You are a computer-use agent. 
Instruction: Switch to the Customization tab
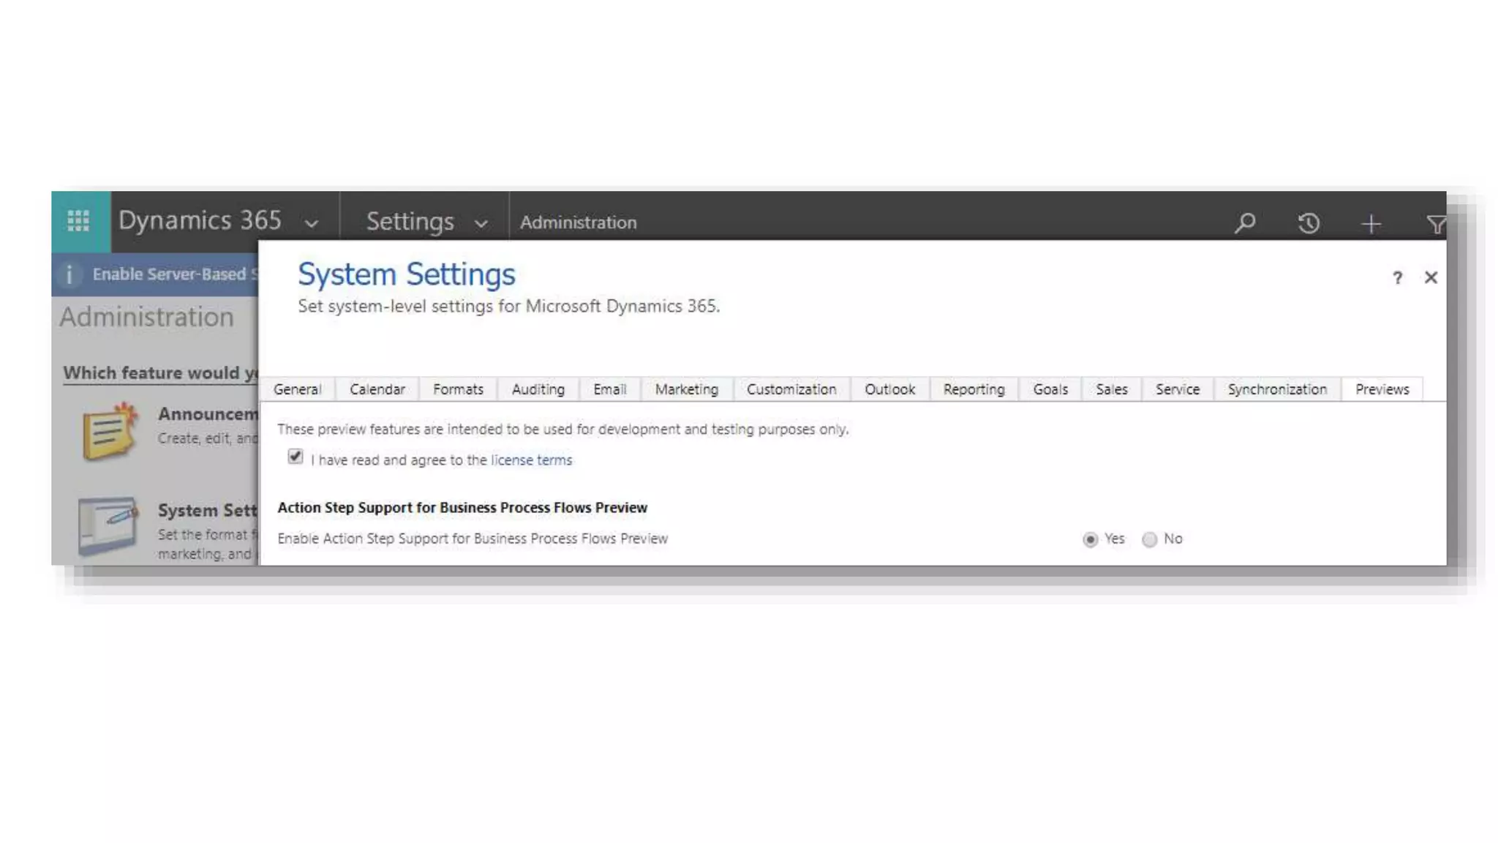[x=791, y=389]
